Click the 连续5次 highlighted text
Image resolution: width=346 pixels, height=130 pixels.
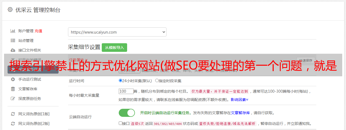click(x=137, y=124)
